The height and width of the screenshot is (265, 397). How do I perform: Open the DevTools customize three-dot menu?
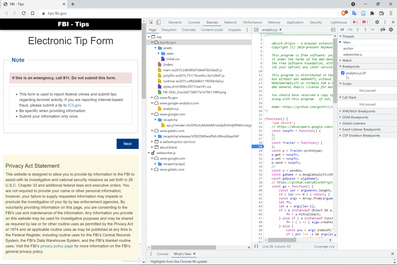pos(385,22)
